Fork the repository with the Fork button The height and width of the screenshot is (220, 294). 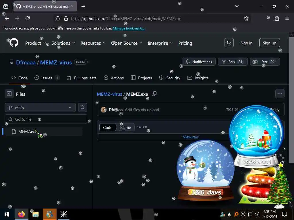click(x=233, y=62)
